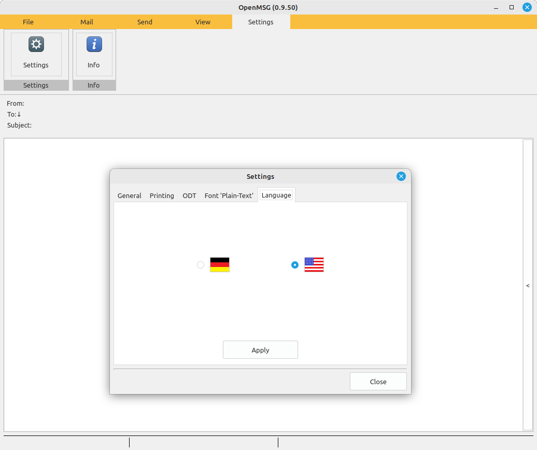Select the German language radio button
Viewport: 537px width, 450px height.
tap(201, 265)
